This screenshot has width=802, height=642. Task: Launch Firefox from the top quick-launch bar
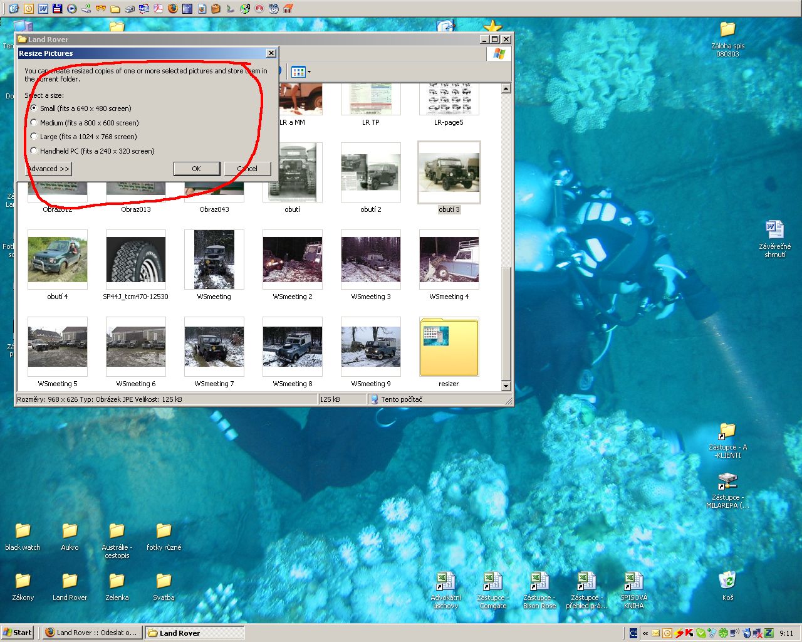tap(172, 9)
